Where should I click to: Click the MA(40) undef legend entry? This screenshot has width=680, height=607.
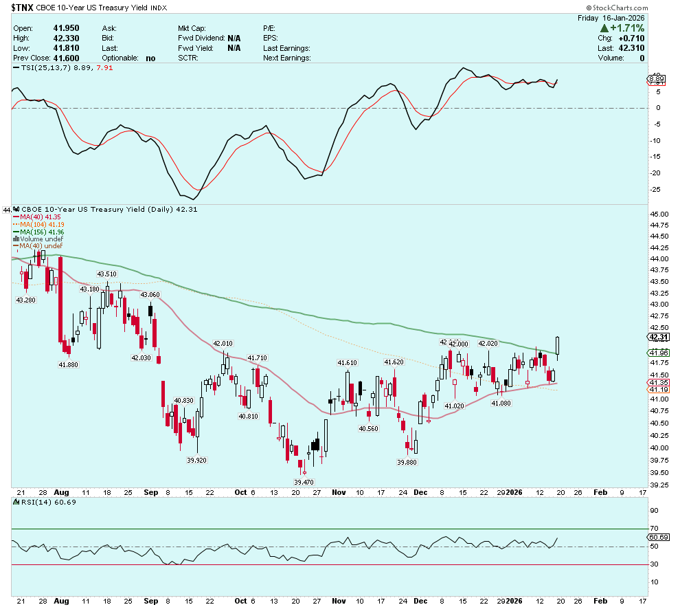[38, 246]
